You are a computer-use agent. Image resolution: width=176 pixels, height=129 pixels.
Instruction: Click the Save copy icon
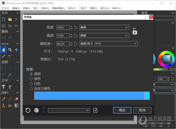point(10,26)
